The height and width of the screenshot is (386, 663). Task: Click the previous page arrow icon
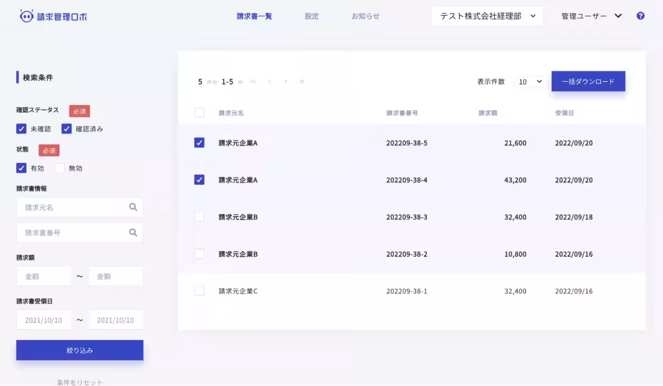pos(270,81)
